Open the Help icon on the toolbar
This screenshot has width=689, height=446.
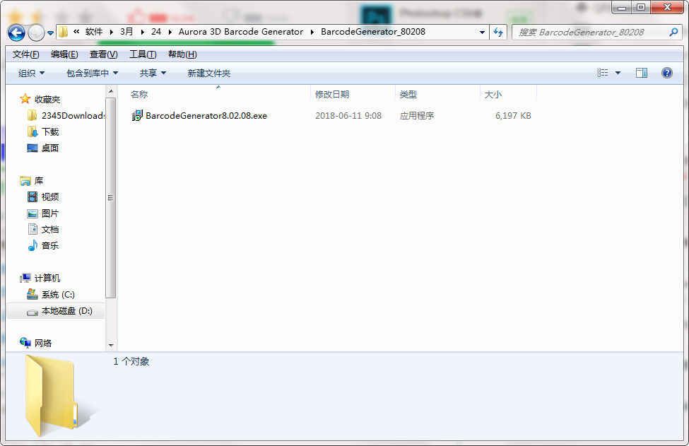[x=667, y=72]
